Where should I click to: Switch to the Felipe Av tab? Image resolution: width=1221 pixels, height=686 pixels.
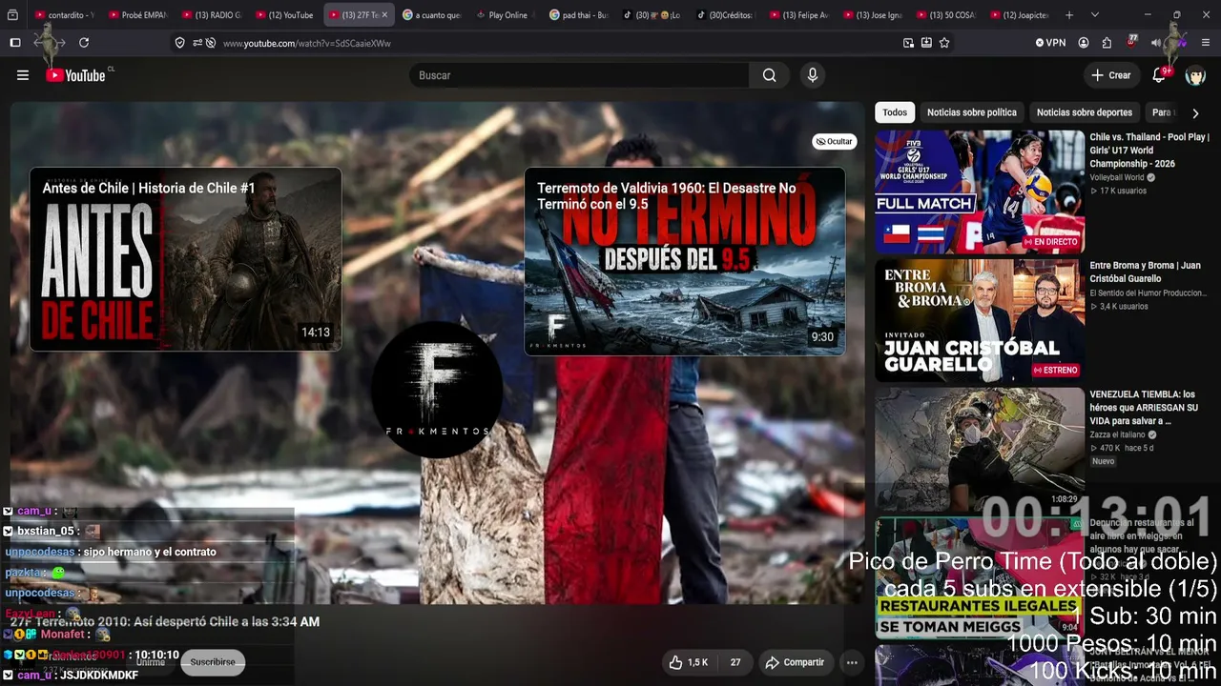[799, 15]
